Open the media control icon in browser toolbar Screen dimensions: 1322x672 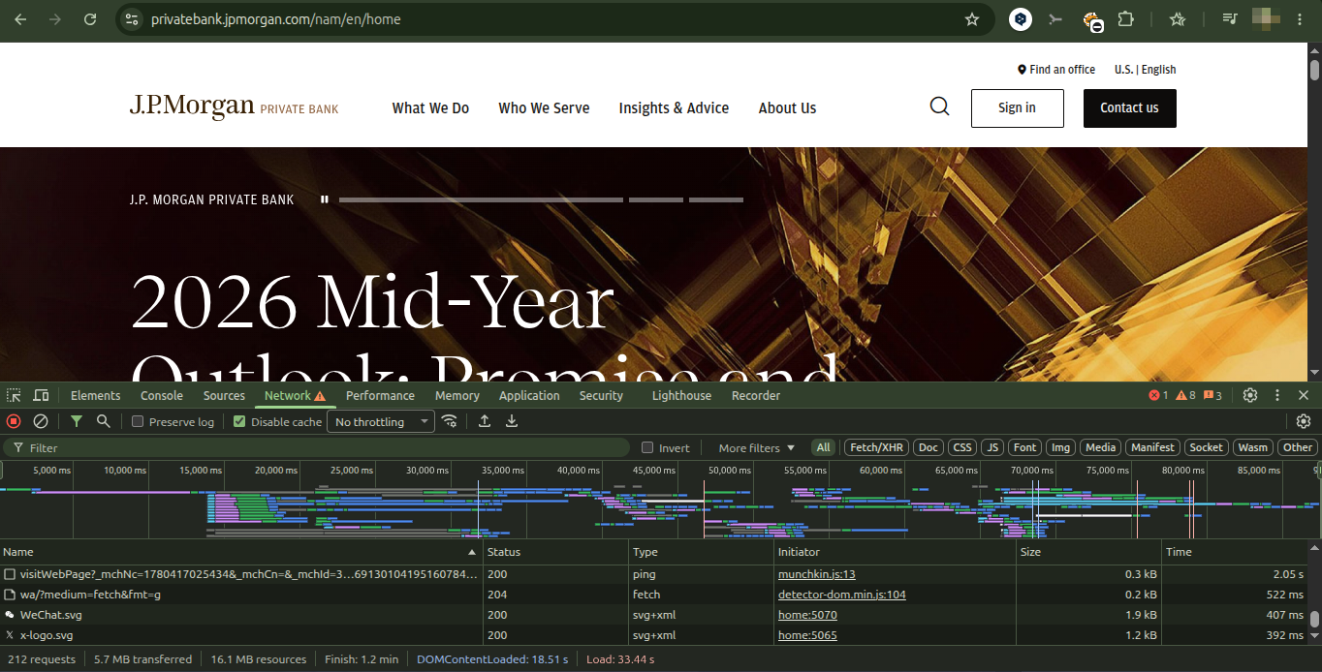tap(1230, 19)
